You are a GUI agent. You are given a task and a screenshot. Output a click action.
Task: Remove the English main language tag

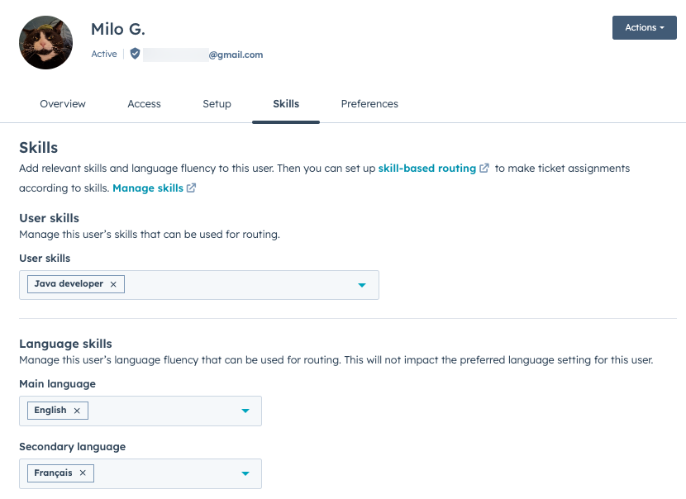tap(77, 411)
